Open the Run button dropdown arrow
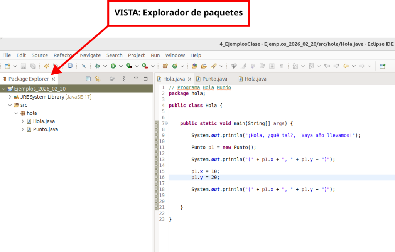The image size is (395, 252). [x=120, y=66]
